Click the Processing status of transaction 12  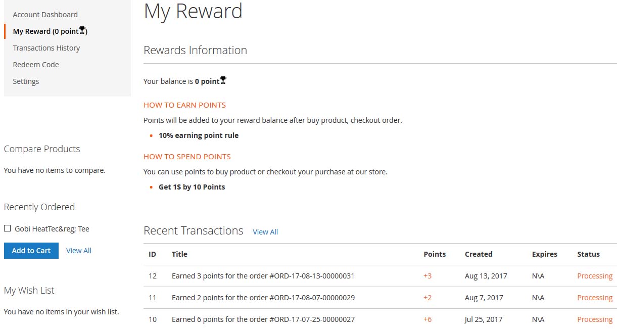[x=595, y=276]
